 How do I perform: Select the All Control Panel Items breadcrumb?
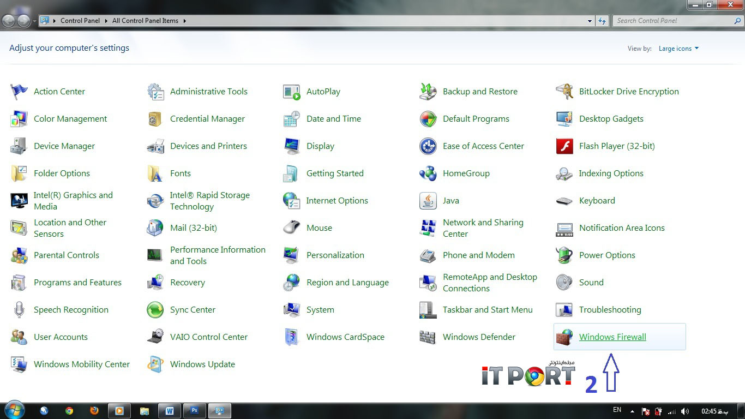pyautogui.click(x=145, y=21)
